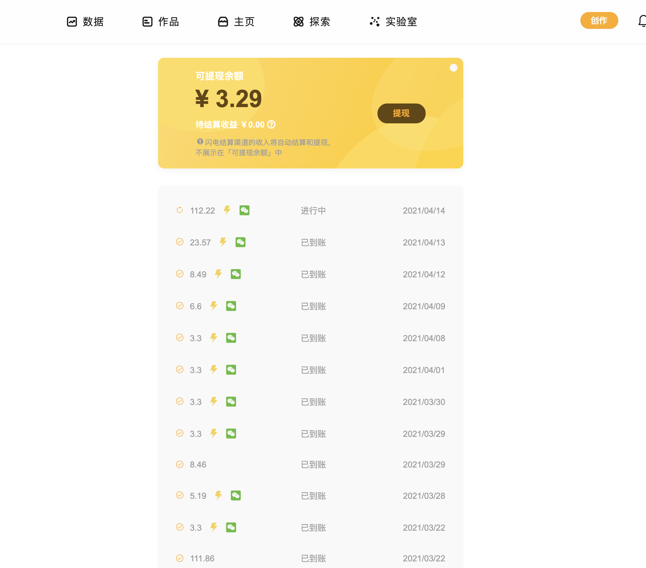Select the 111.86 transaction row
646x568 pixels.
(x=202, y=558)
